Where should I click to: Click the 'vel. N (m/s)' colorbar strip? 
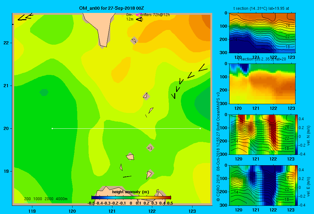point(296,134)
